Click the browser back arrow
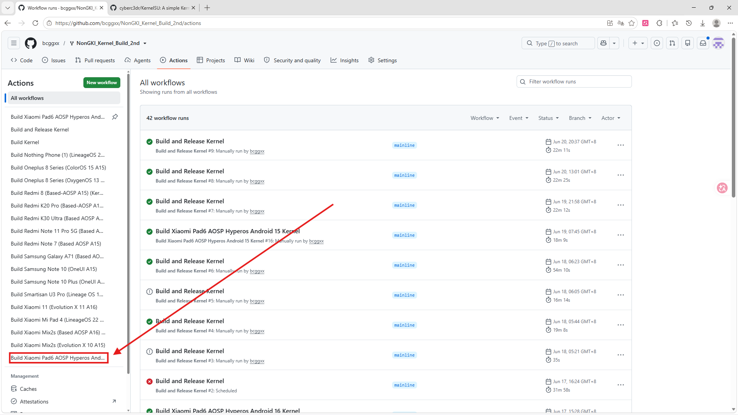The image size is (738, 415). coord(8,23)
